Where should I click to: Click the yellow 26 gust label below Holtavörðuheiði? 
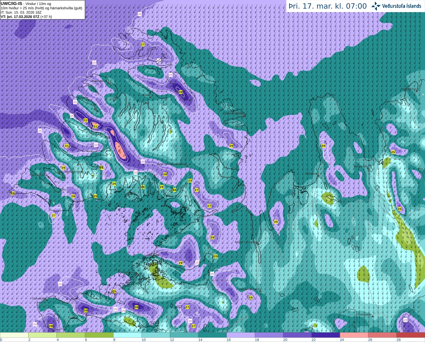pos(251,298)
